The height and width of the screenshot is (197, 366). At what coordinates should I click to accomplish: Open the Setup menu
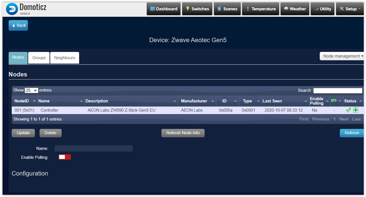(x=350, y=9)
